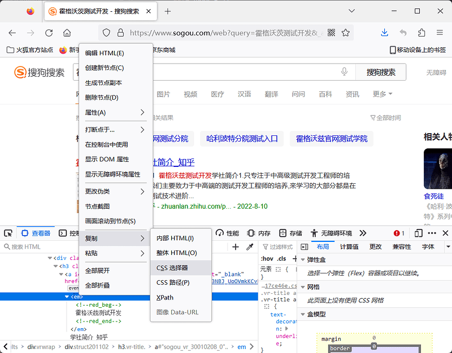Click the tracking protection shield icon

point(106,33)
